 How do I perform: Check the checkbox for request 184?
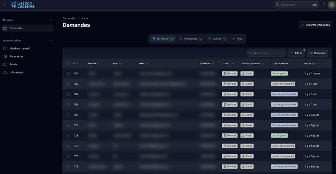tap(68, 74)
